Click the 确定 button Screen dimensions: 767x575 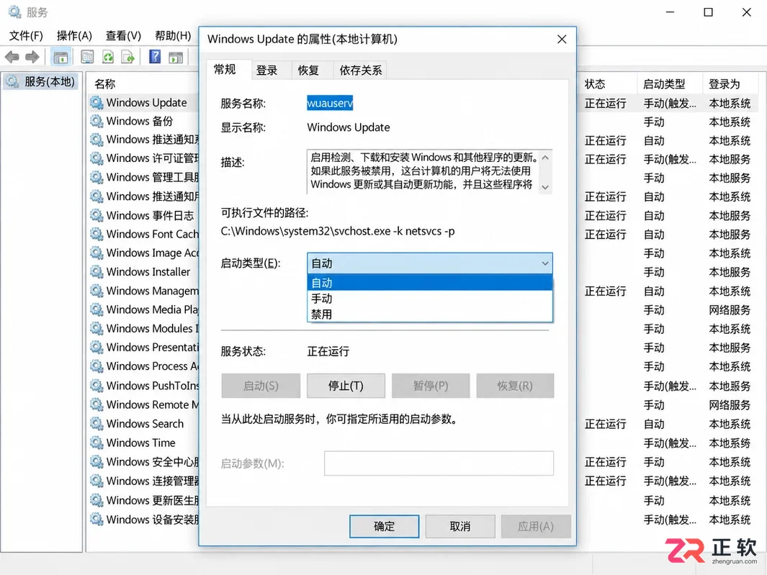[x=384, y=526]
